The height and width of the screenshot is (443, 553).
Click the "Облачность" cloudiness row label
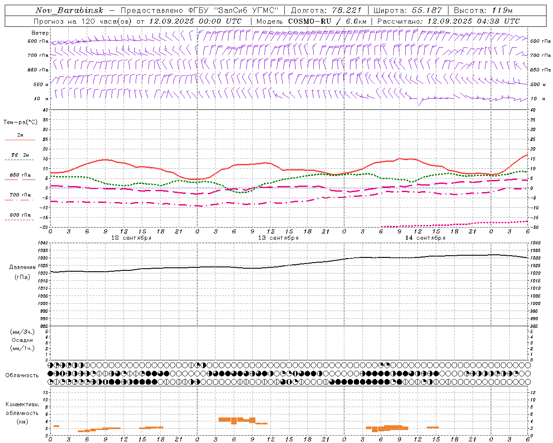pos(22,375)
